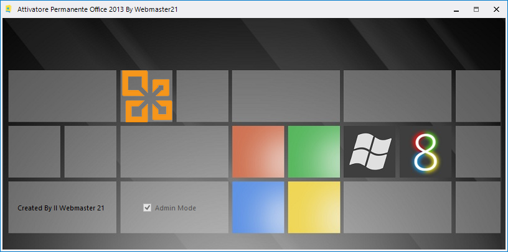Click the green square tile
Image resolution: width=508 pixels, height=252 pixels.
click(314, 152)
